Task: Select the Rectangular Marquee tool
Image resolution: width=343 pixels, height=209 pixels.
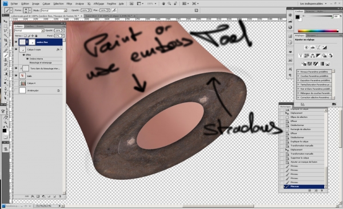Action: coord(6,26)
